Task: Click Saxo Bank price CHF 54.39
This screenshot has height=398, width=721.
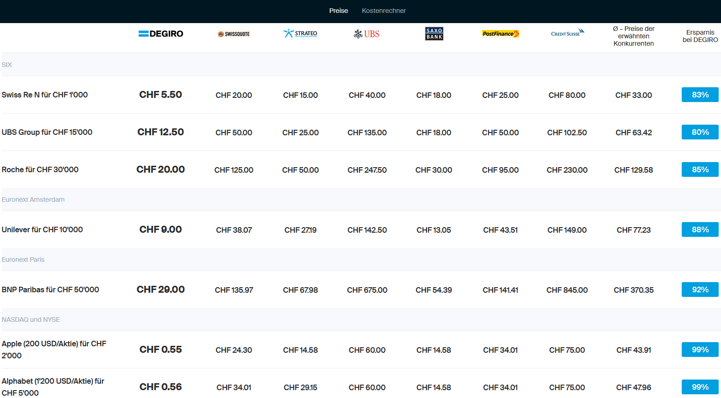Action: tap(434, 290)
